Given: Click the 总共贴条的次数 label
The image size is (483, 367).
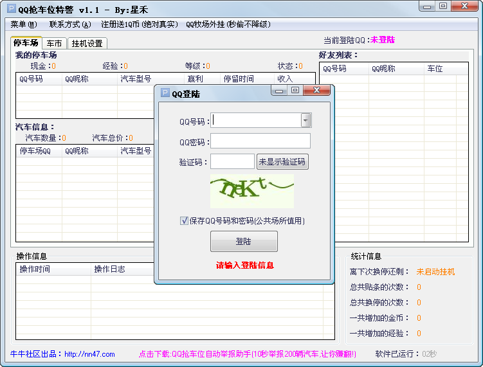Looking at the screenshot, I should [x=379, y=287].
